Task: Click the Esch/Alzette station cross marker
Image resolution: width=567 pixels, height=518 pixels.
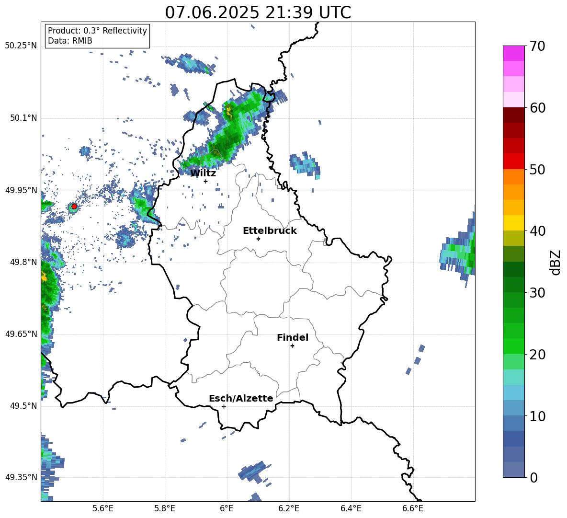Action: 224,406
